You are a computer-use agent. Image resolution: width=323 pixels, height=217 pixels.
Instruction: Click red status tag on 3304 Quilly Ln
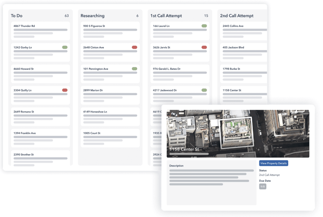click(65, 90)
